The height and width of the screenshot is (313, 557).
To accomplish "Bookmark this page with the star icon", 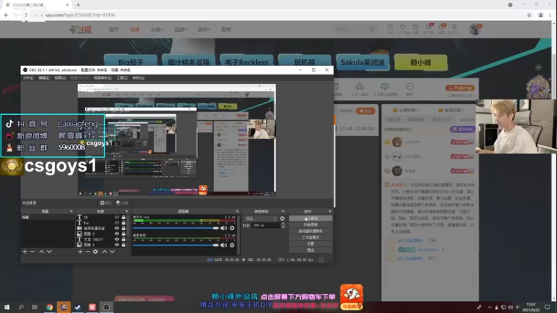I will (x=529, y=15).
